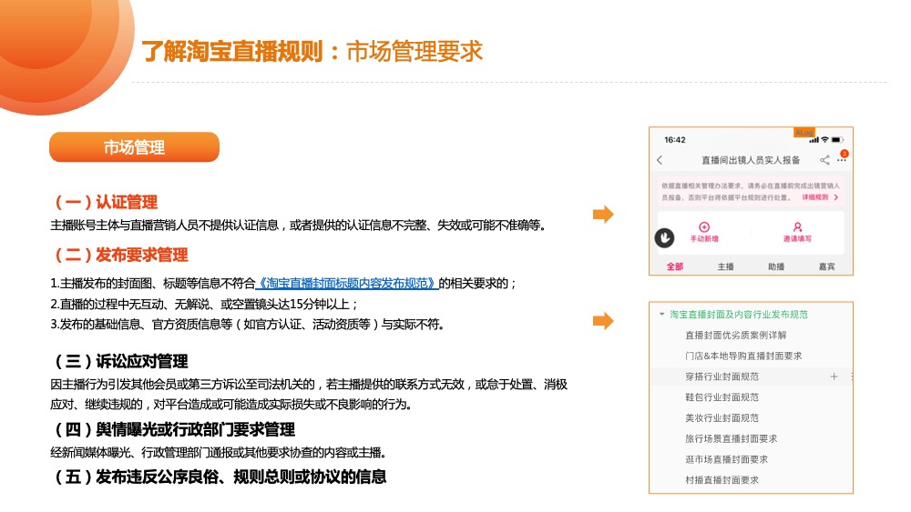Switch to the 主播 tab
The image size is (911, 512).
(726, 266)
